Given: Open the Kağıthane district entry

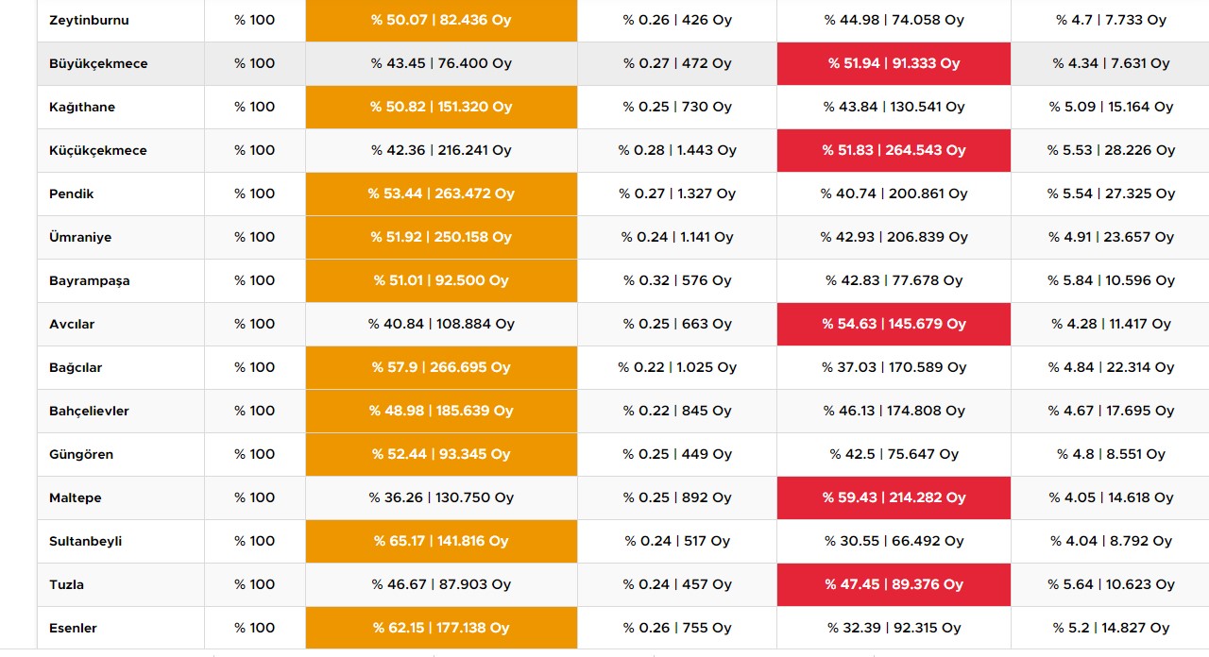Looking at the screenshot, I should click(x=82, y=107).
